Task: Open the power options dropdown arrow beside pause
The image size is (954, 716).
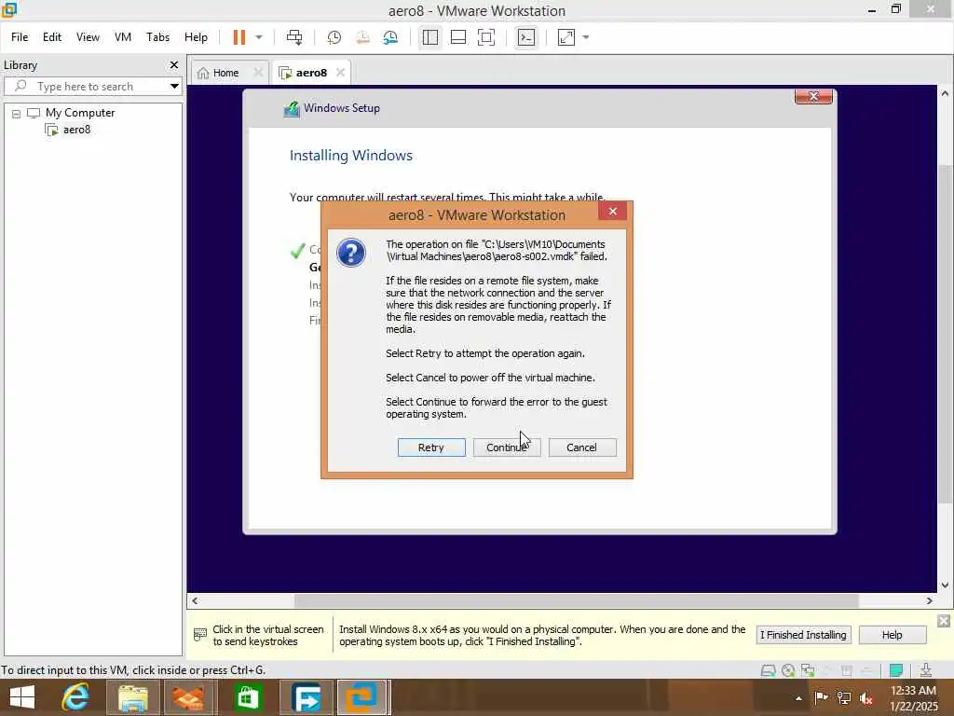Action: 259,37
